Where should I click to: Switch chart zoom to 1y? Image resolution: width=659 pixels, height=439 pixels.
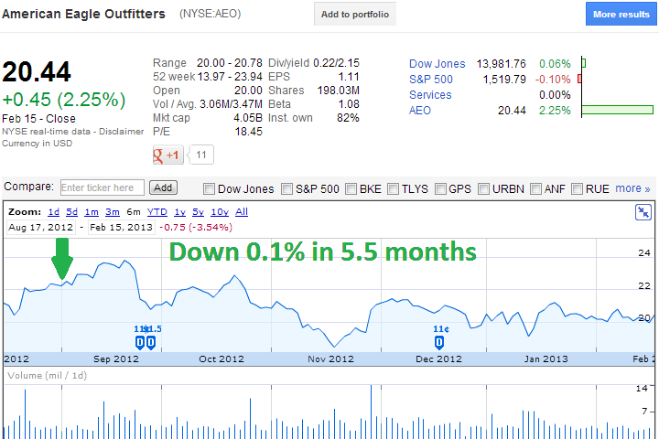(x=180, y=212)
